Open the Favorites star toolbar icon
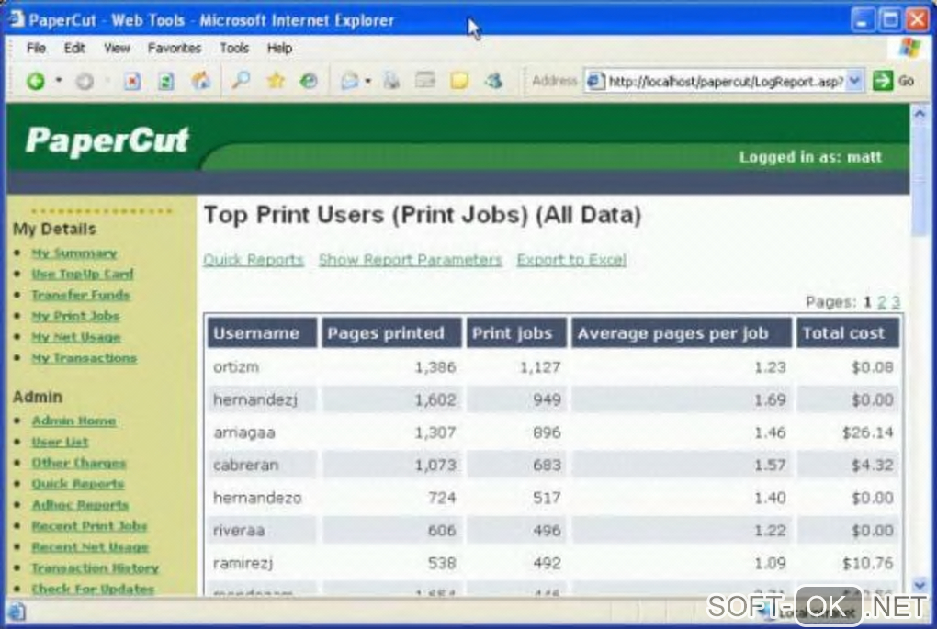 276,80
